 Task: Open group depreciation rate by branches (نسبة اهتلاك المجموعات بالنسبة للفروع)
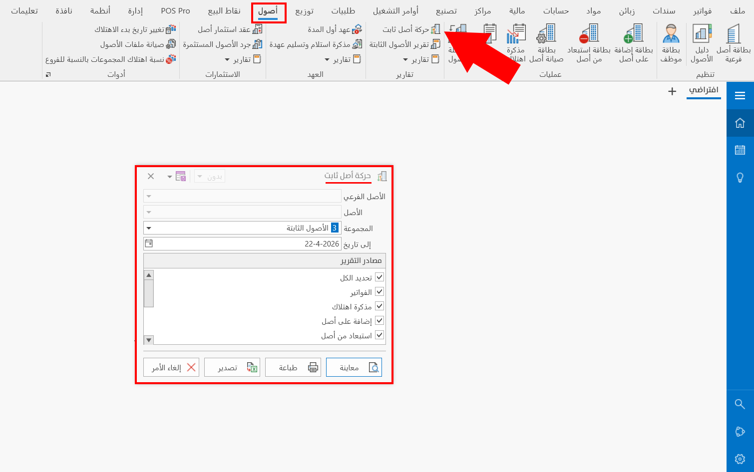110,59
